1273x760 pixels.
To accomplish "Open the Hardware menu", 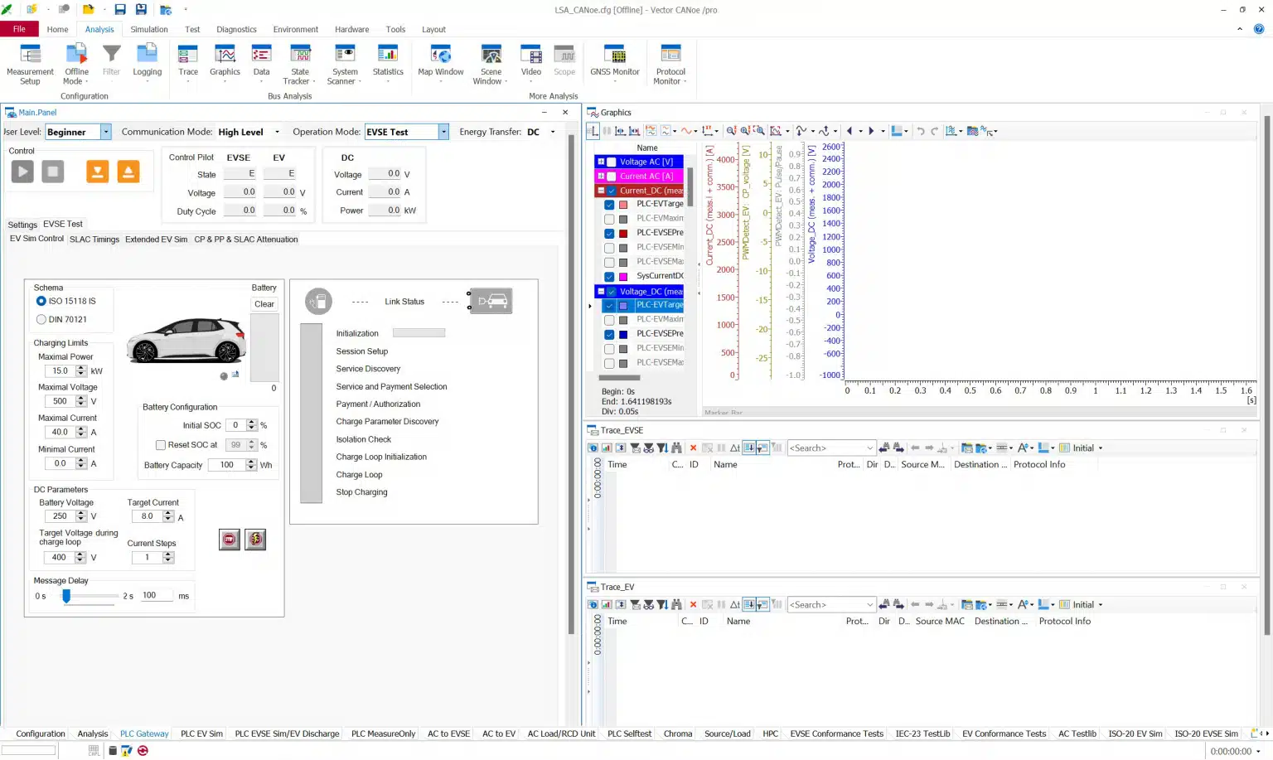I will click(351, 29).
